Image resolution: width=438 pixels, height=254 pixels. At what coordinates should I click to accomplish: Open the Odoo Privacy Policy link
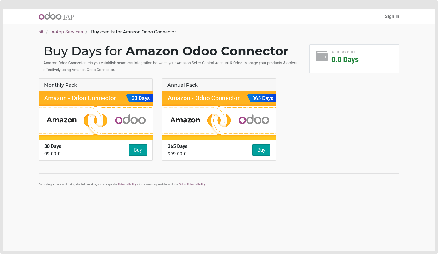pos(192,184)
